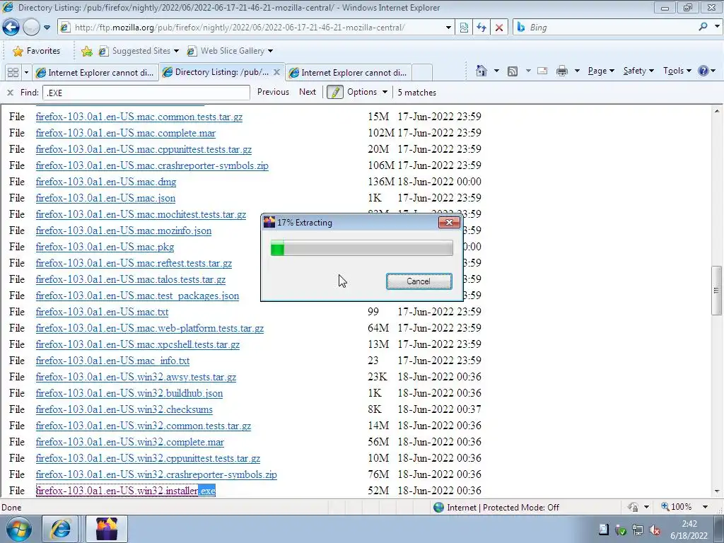Open the Safety menu

point(638,71)
